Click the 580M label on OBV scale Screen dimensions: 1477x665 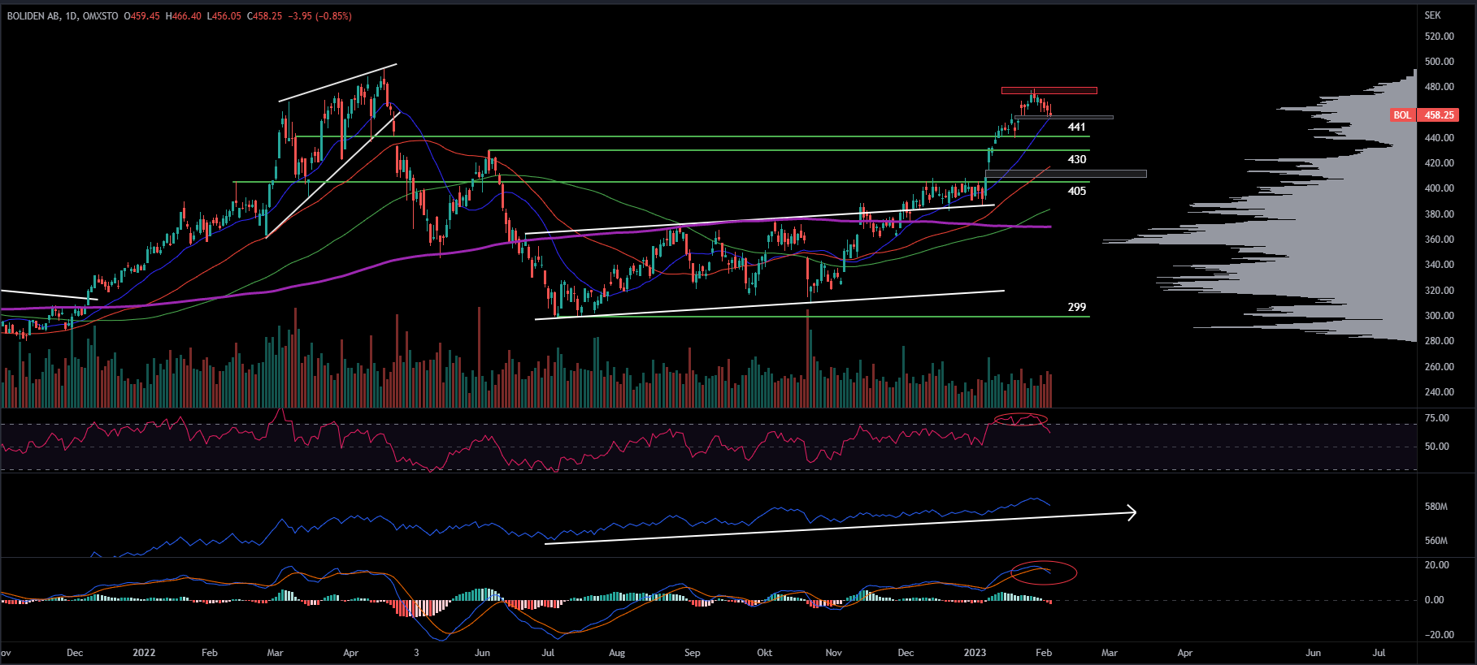coord(1436,507)
